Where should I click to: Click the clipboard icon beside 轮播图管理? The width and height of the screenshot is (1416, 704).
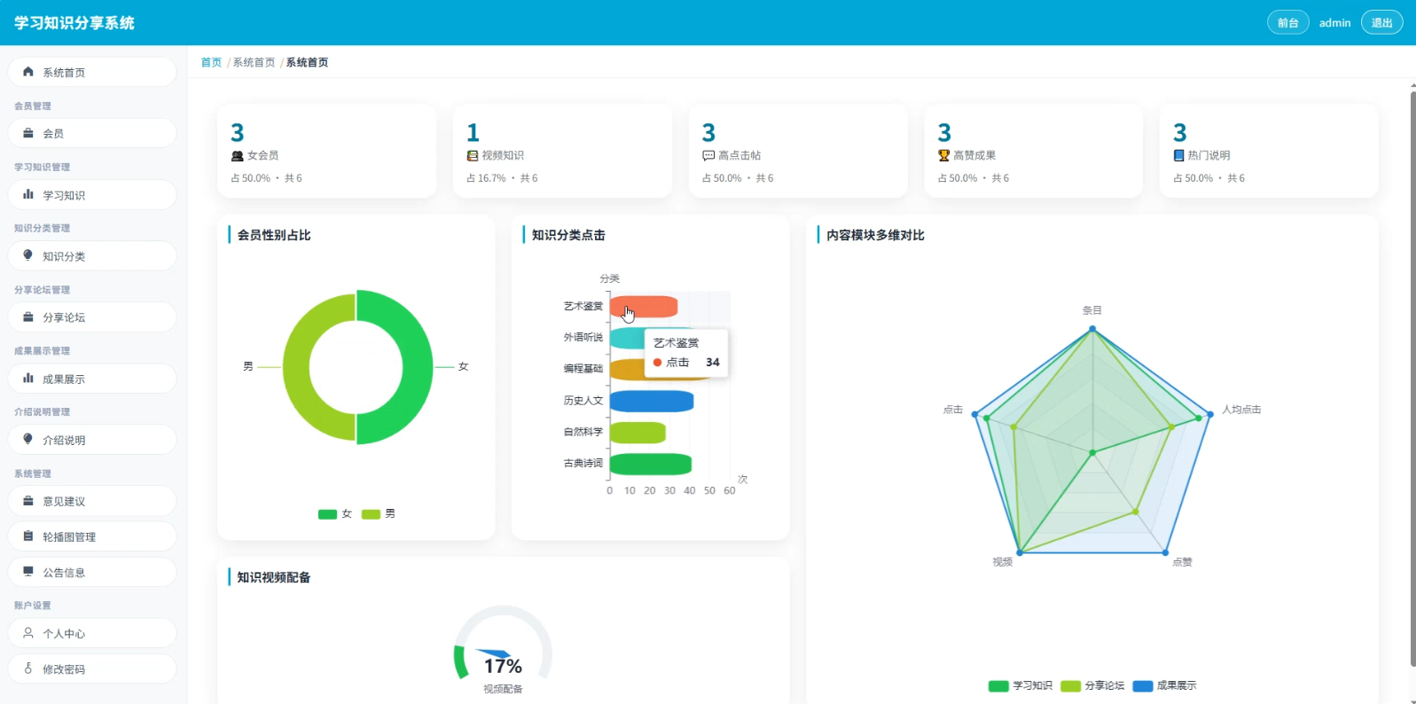(x=28, y=536)
